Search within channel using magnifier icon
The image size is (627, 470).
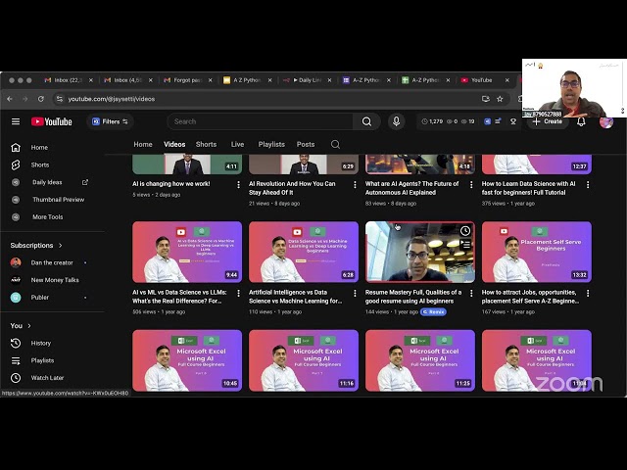(x=335, y=144)
